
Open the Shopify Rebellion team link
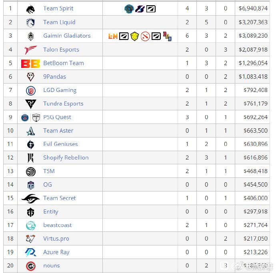(66, 157)
